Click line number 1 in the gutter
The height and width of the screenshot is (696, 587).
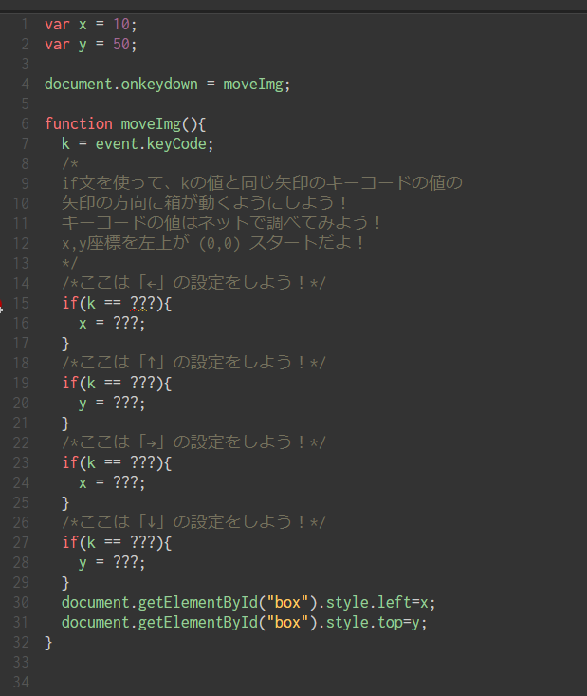point(25,23)
